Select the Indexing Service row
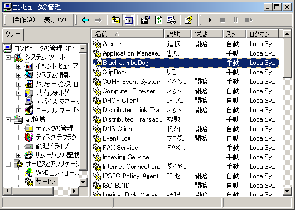The width and height of the screenshot is (295, 210). coord(185,157)
